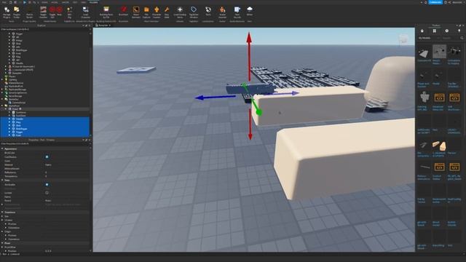This screenshot has height=262, width=466.
Task: Launch Building Tools by F3X plugin
Action: (106, 12)
